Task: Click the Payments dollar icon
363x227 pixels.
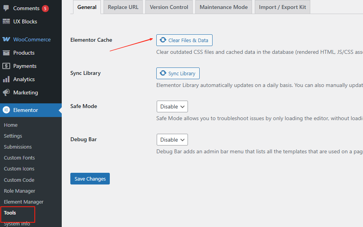Action: [6, 66]
